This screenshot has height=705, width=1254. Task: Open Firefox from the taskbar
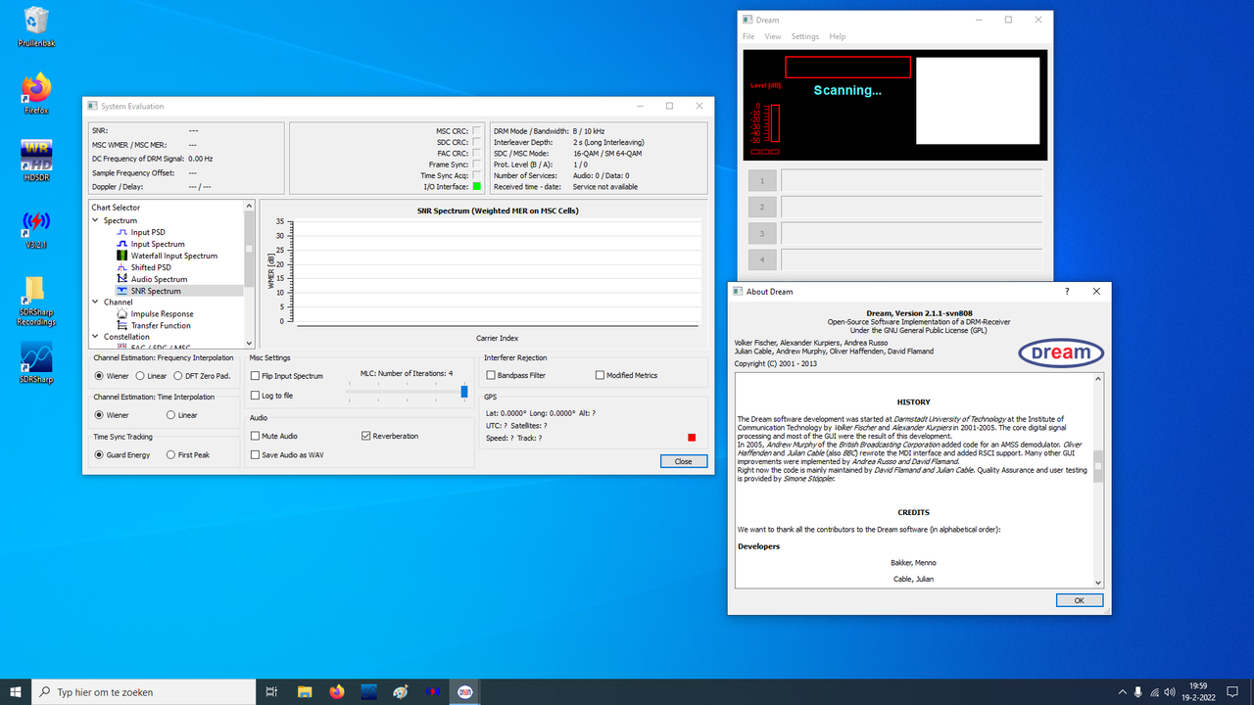click(337, 692)
